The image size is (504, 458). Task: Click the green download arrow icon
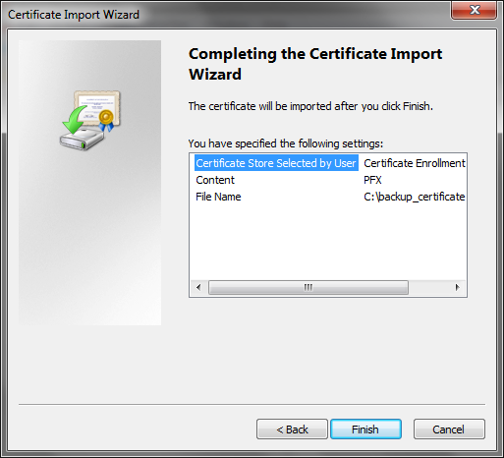(76, 119)
